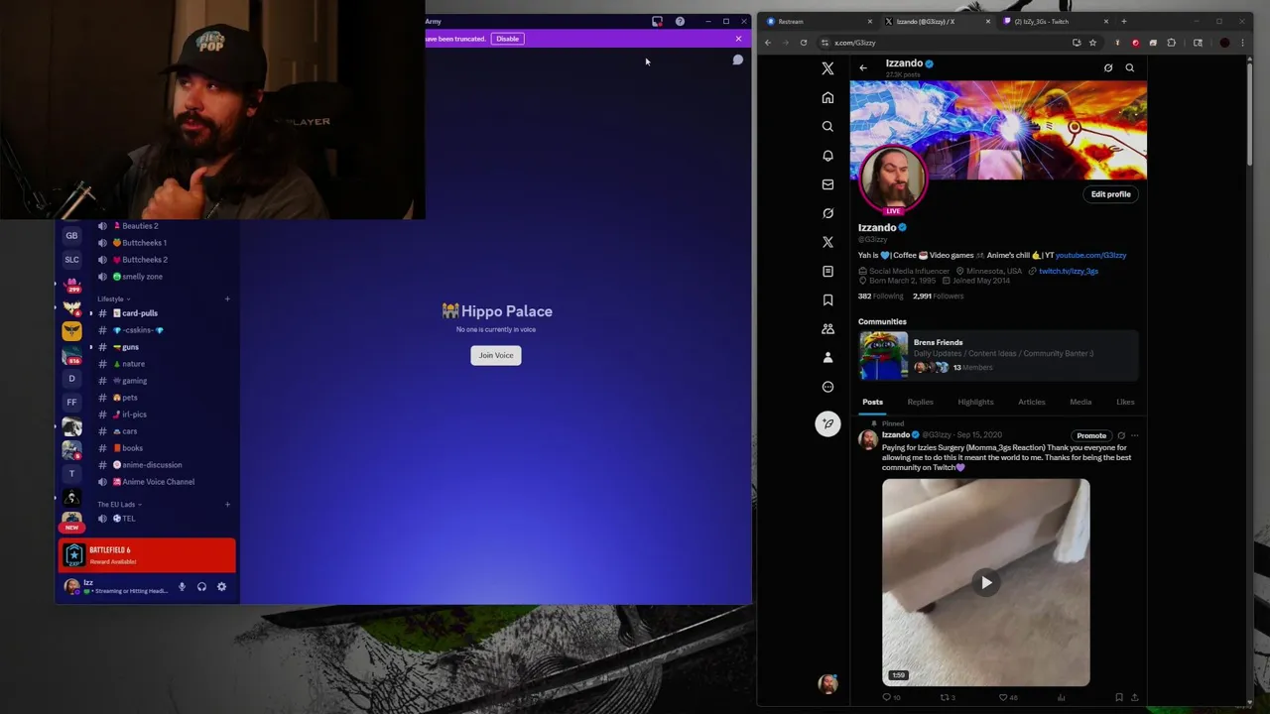Open youtube.com/G3Izzy link in bio
Viewport: 1270px width, 714px height.
pos(1090,255)
